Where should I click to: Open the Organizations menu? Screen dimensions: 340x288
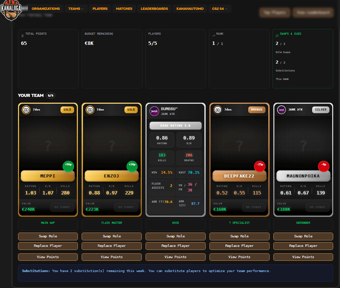(x=46, y=9)
